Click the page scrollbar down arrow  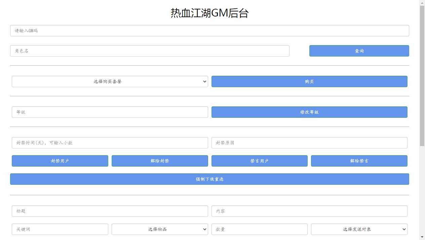click(x=422, y=237)
